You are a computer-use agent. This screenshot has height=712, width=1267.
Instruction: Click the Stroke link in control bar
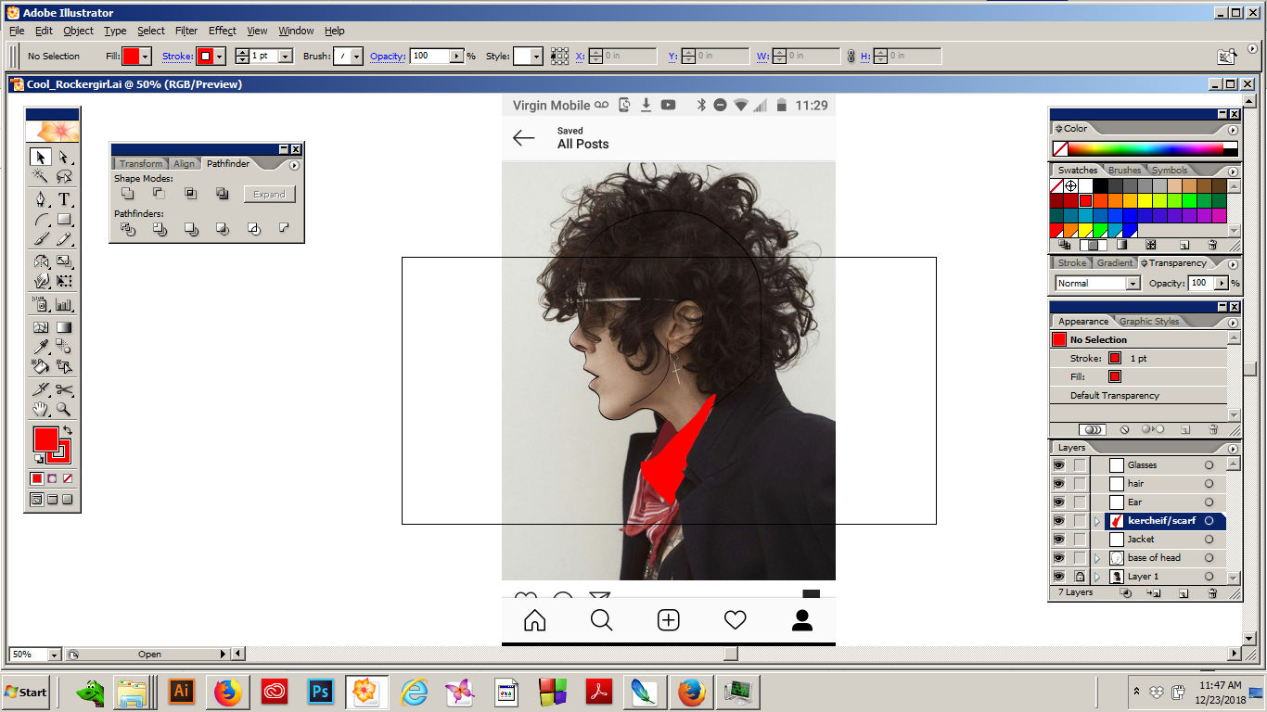[177, 57]
